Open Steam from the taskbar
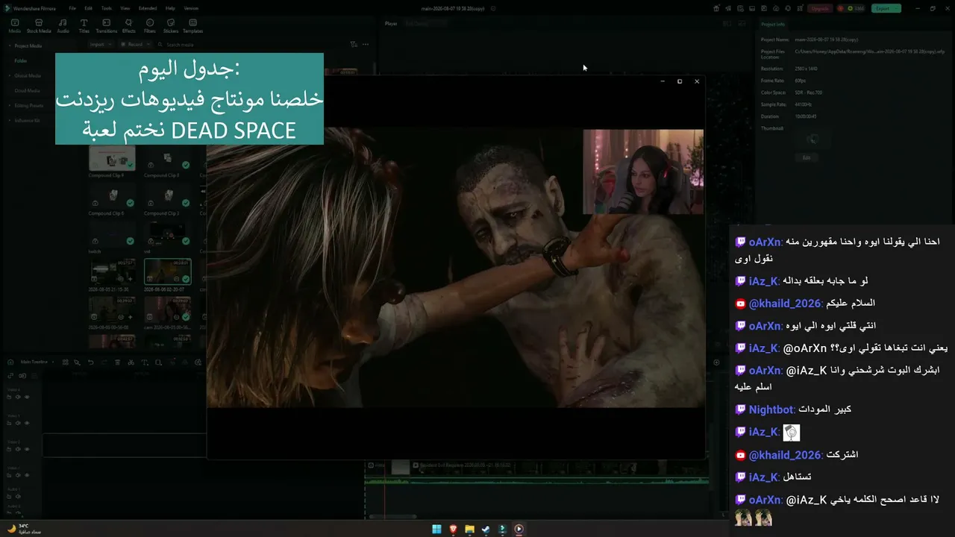Image resolution: width=955 pixels, height=537 pixels. [486, 529]
